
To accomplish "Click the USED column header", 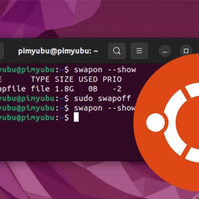I will [x=88, y=80].
